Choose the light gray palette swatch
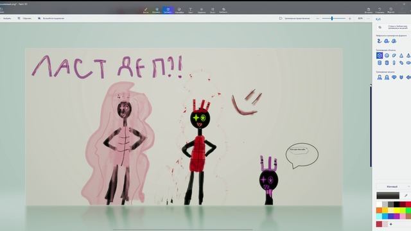 pyautogui.click(x=385, y=204)
